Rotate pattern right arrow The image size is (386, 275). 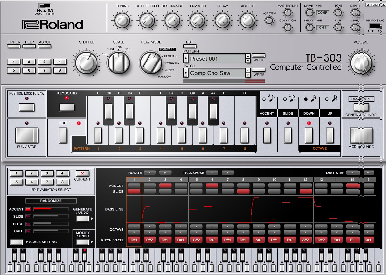point(165,172)
